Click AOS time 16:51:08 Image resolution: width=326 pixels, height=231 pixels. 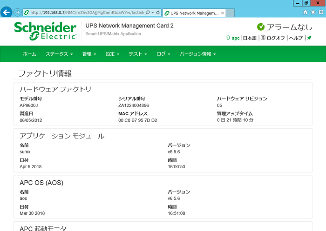(177, 213)
